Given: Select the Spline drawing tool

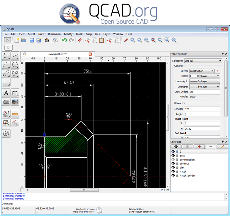Looking at the screenshot, I should [x=15, y=73].
